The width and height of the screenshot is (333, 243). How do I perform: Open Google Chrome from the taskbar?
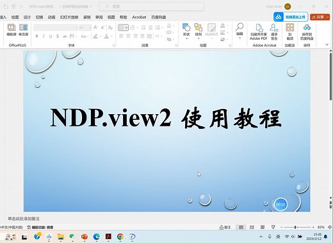(120, 237)
